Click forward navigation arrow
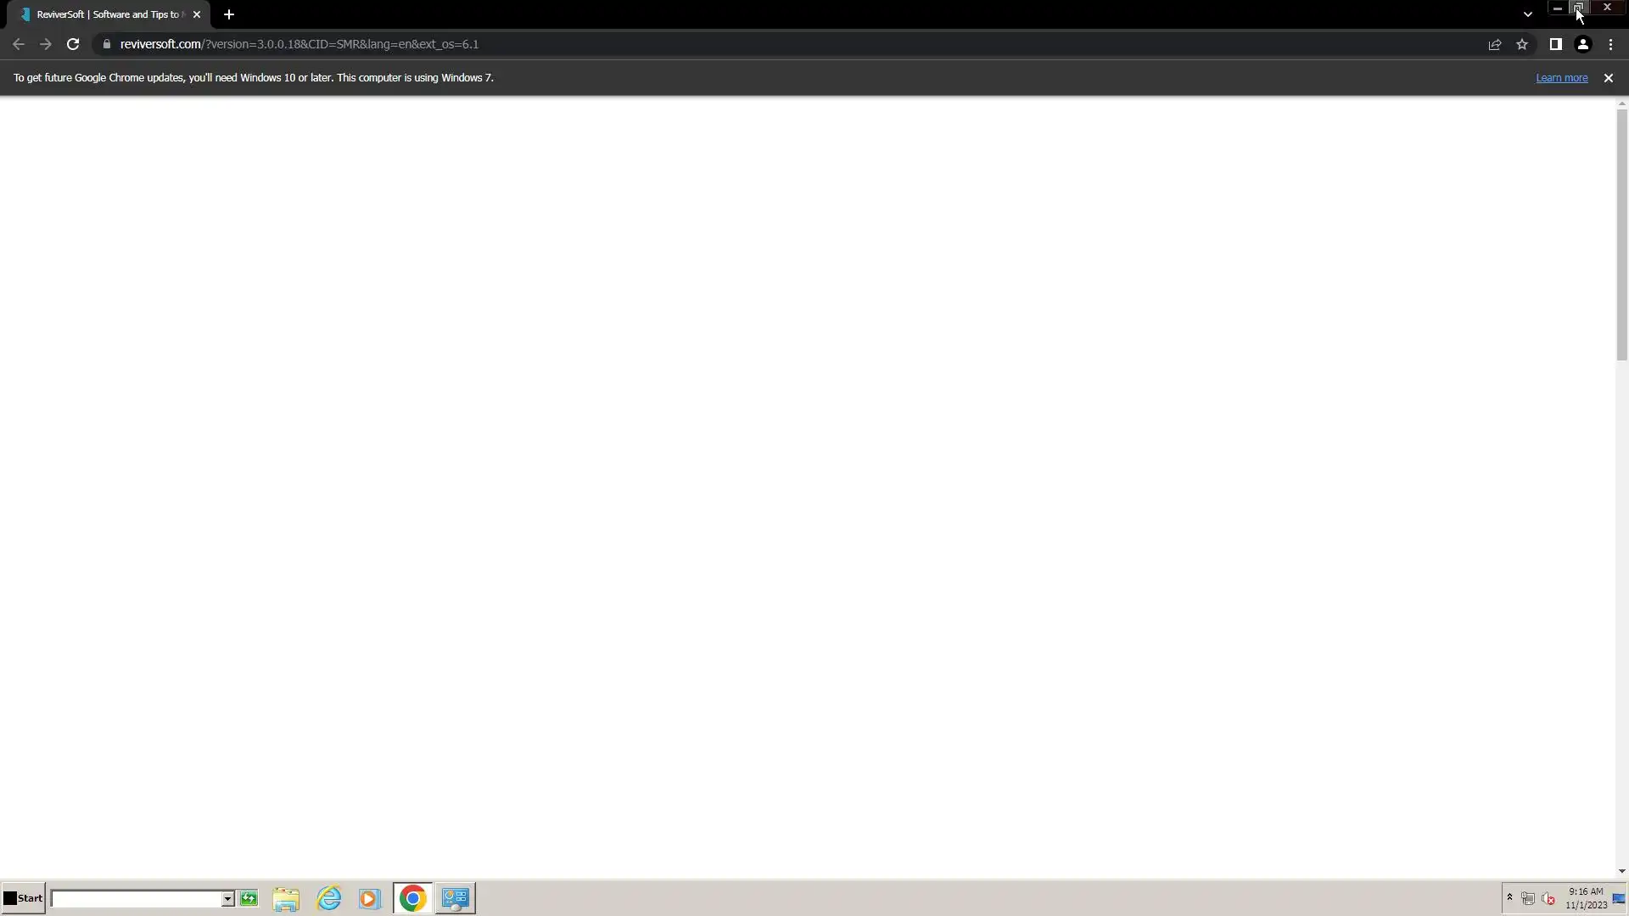Image resolution: width=1629 pixels, height=916 pixels. click(x=46, y=44)
